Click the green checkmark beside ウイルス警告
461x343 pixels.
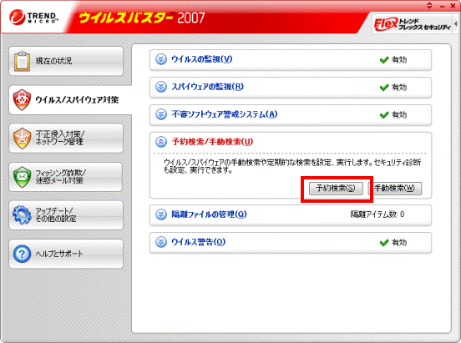[384, 243]
